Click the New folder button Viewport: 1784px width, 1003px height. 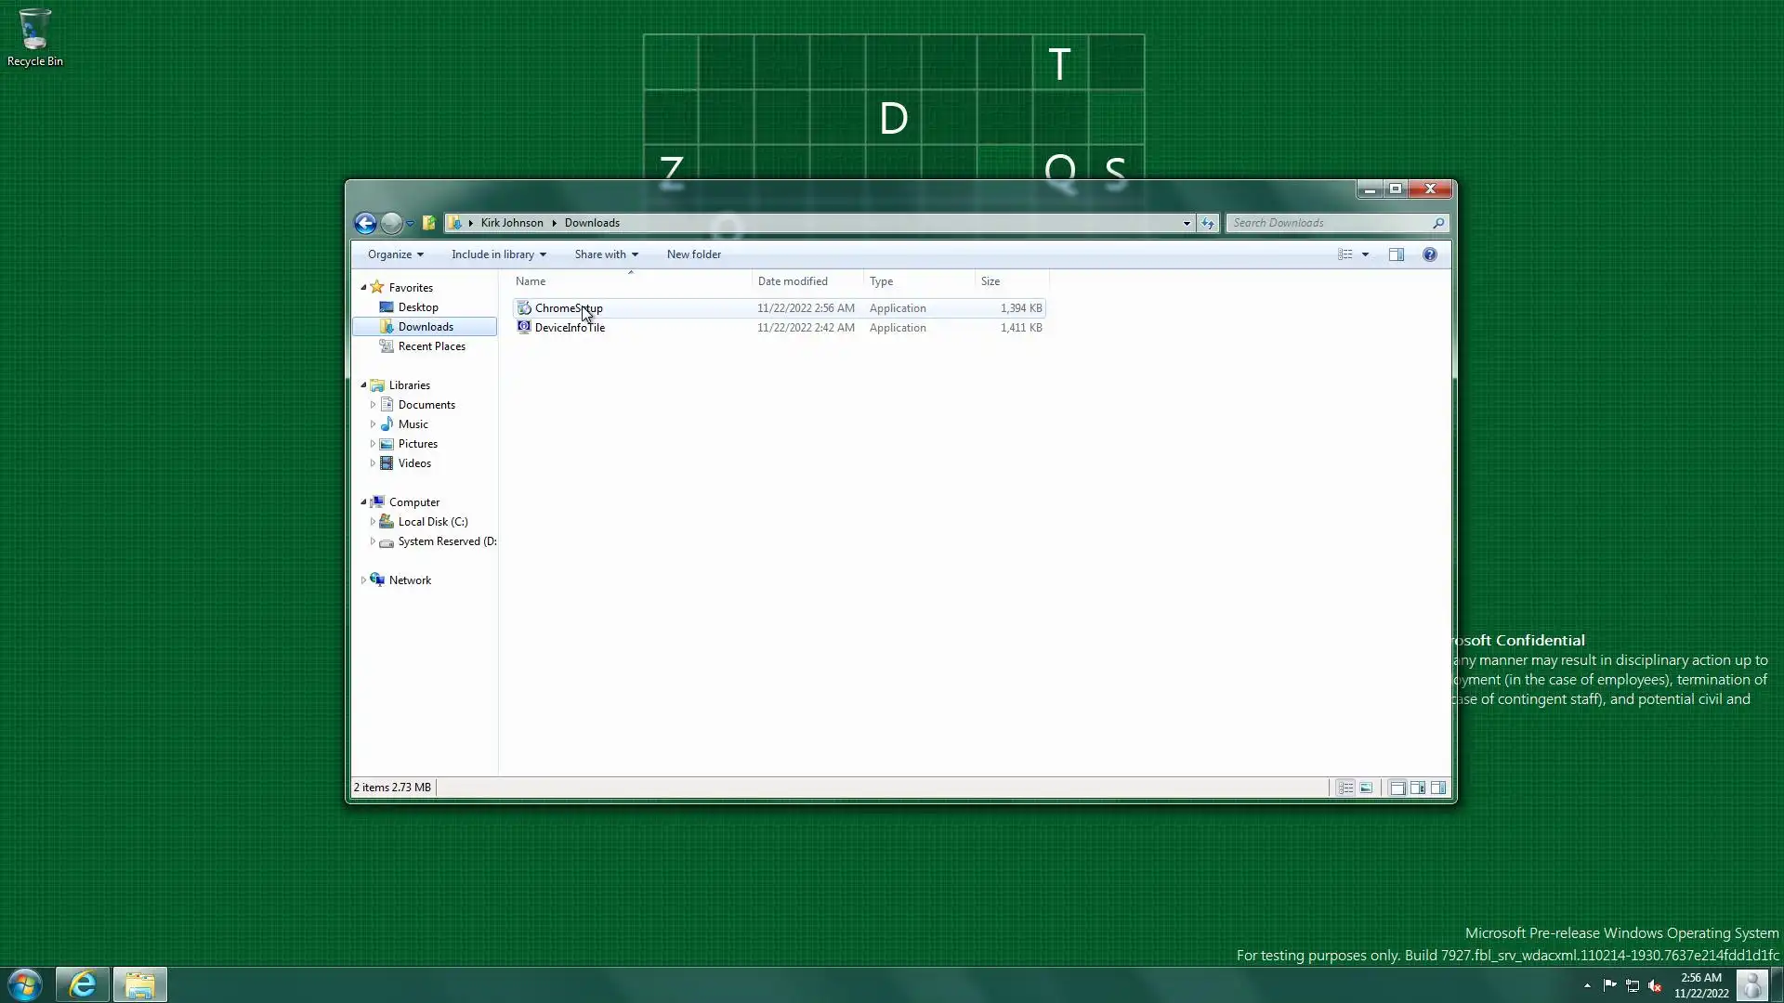pyautogui.click(x=693, y=254)
